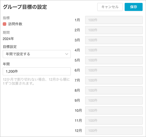Select the 7月 target field
146x137 pixels.
(114, 80)
